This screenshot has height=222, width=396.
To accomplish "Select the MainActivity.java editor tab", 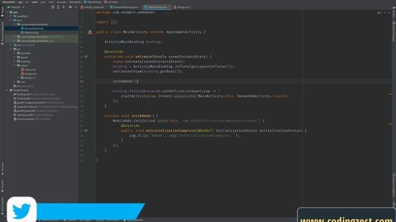I will pos(156,7).
